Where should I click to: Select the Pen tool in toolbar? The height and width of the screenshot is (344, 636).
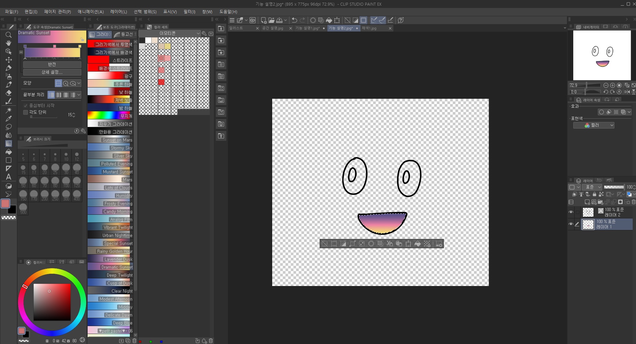(x=9, y=68)
